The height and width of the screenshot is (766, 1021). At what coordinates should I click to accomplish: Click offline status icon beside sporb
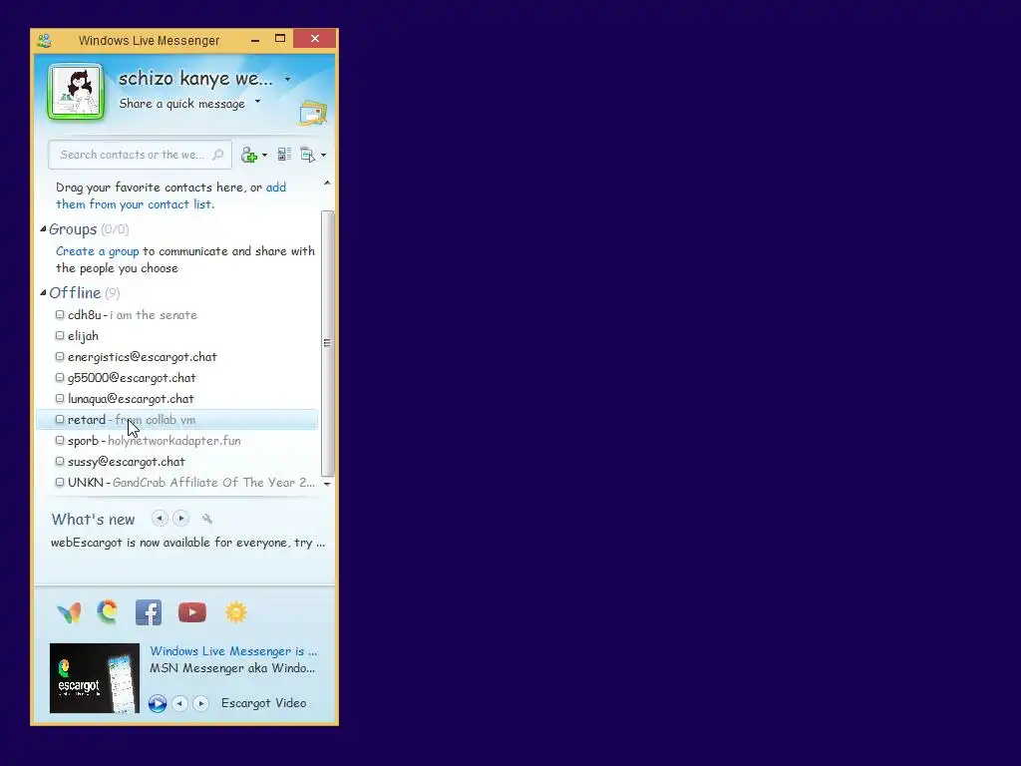point(60,440)
